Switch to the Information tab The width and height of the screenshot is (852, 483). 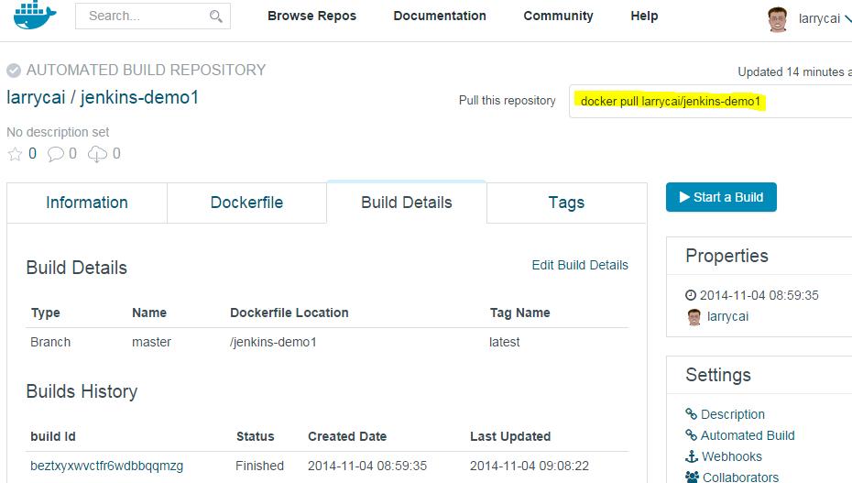coord(87,203)
